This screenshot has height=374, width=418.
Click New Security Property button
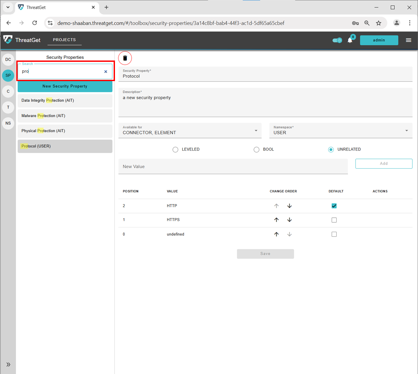pos(65,86)
